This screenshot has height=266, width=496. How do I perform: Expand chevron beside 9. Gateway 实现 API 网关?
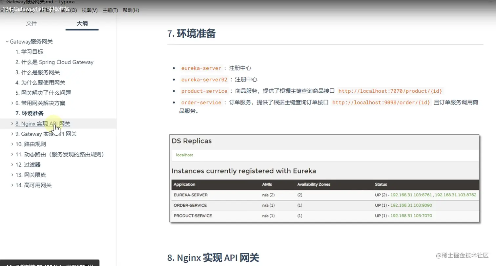tap(12, 134)
